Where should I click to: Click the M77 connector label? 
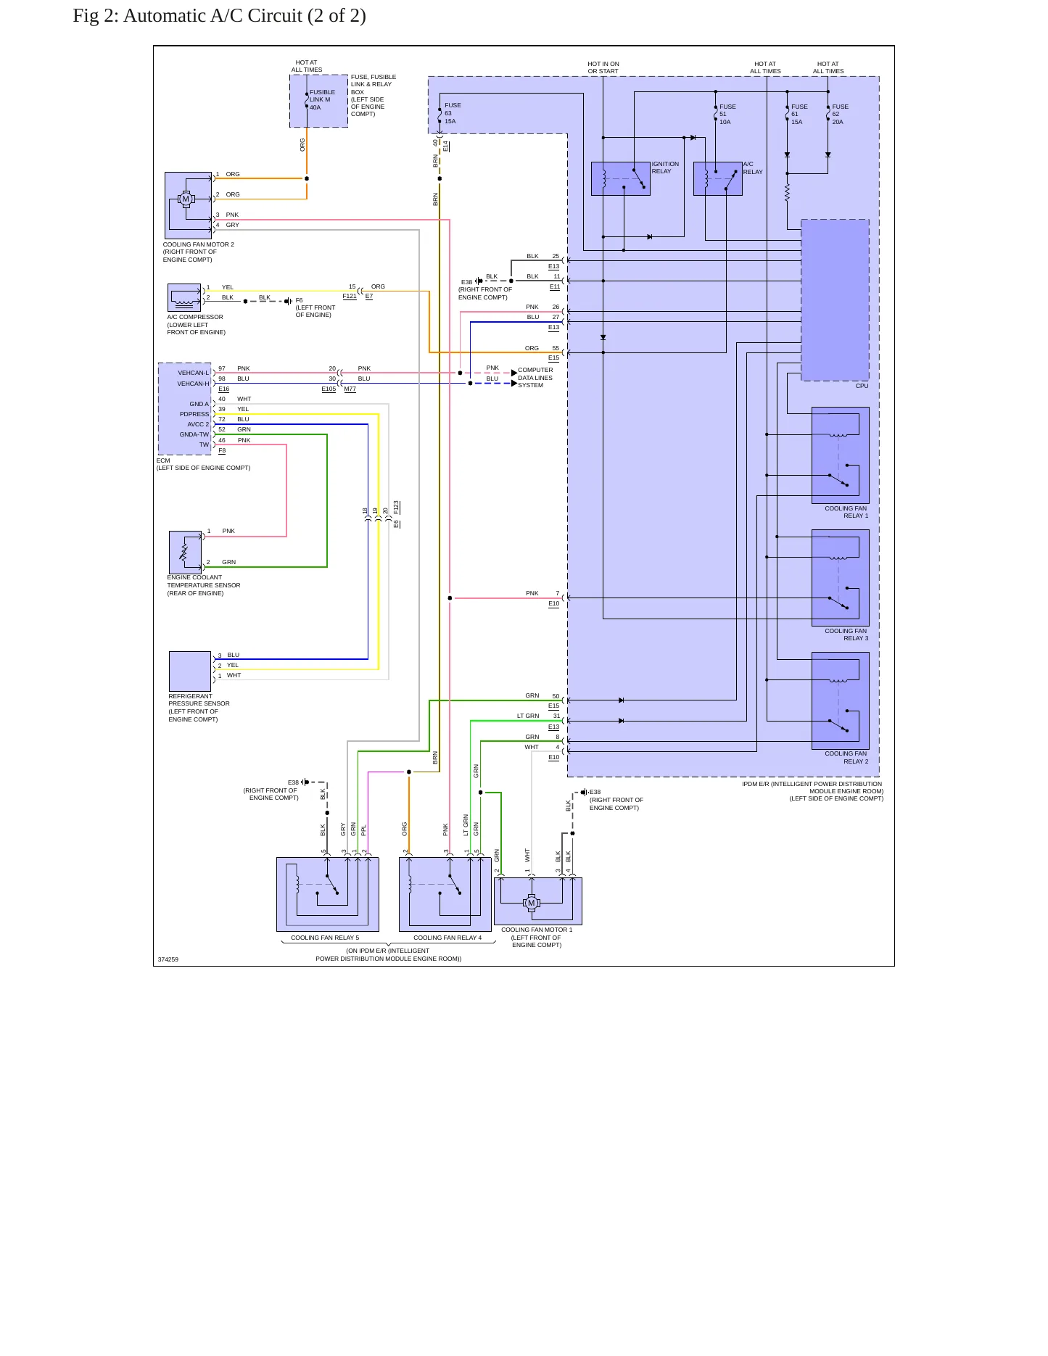click(x=350, y=389)
